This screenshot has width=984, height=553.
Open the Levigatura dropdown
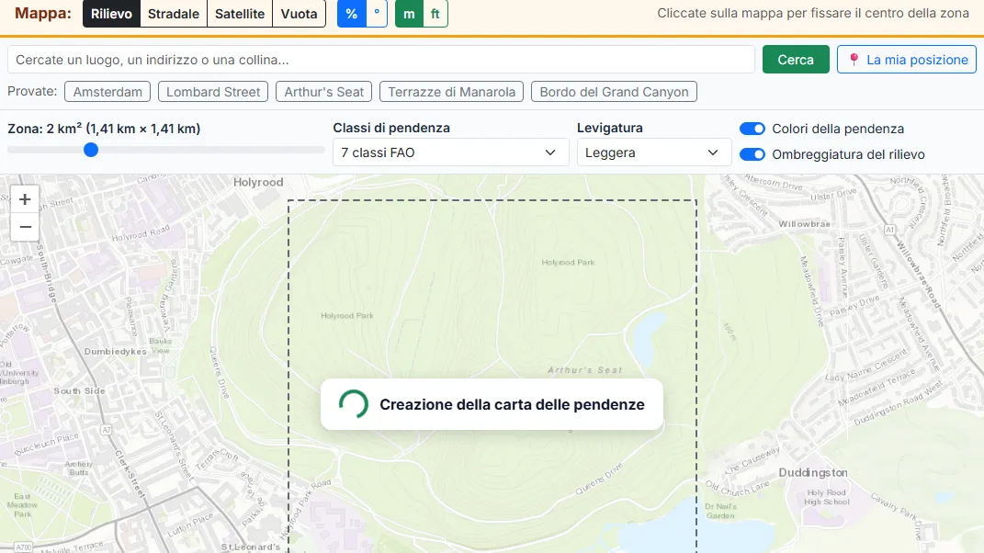[x=654, y=152]
